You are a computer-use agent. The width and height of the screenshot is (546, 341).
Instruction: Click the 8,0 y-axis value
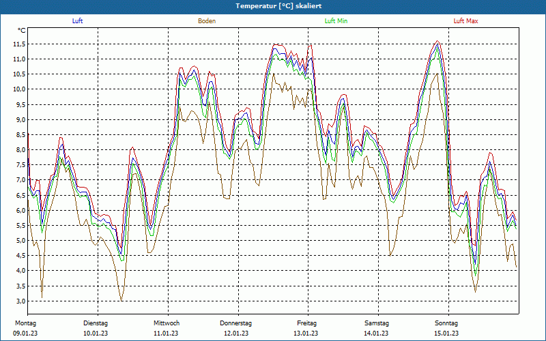pyautogui.click(x=20, y=150)
